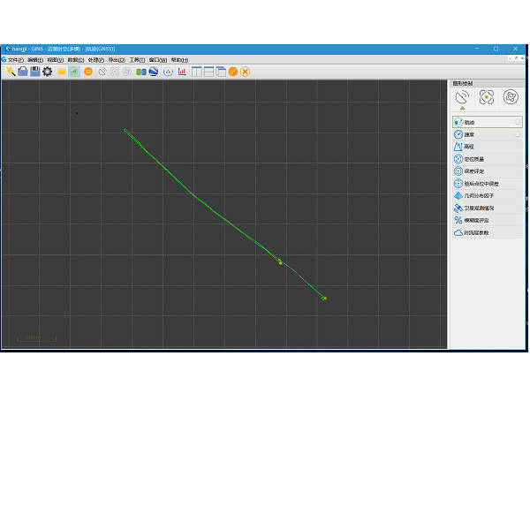Open the 工具(T) menu
530x530 pixels.
[137, 60]
